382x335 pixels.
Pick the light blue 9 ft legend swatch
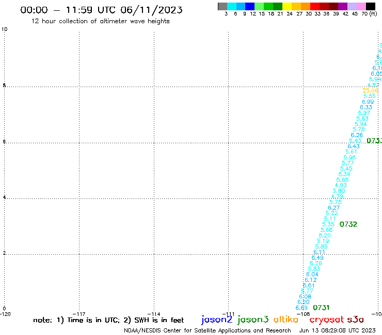(241, 6)
